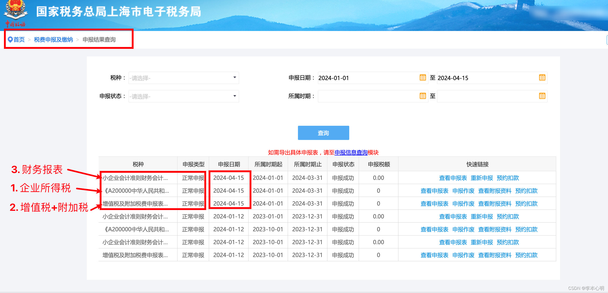Click the 申报日期 column header
Viewport: 608px width, 293px height.
click(x=229, y=164)
